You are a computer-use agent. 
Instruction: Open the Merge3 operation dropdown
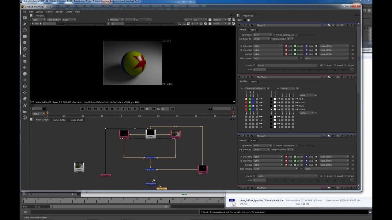[262, 35]
